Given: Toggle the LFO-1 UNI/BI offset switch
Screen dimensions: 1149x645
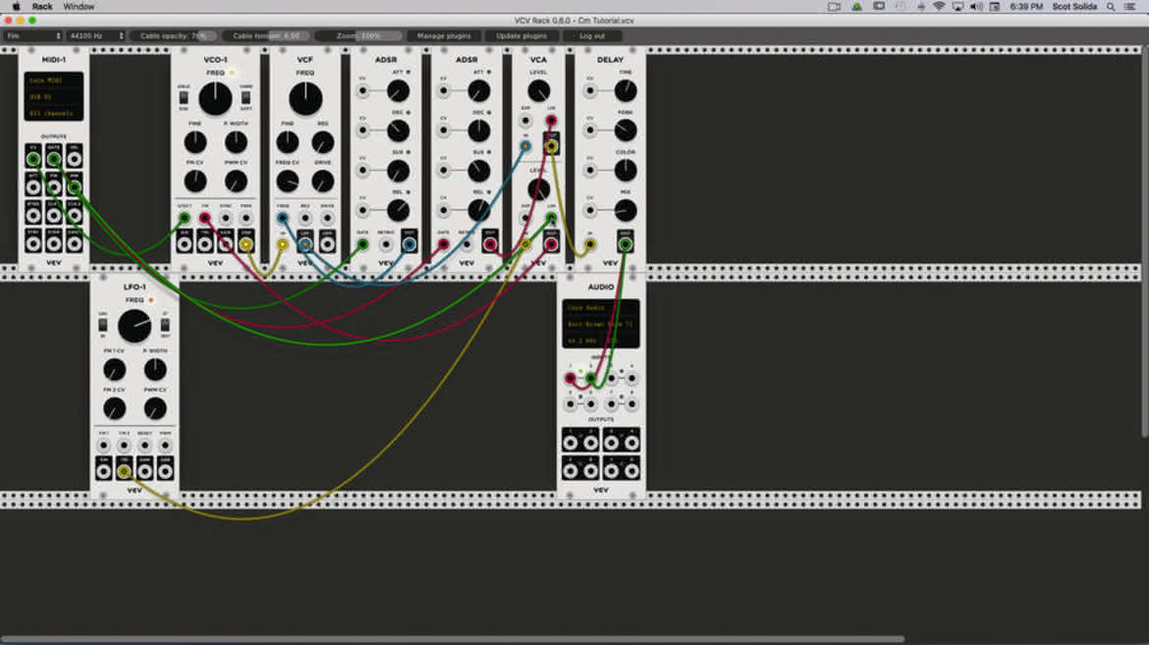Looking at the screenshot, I should click(x=102, y=325).
